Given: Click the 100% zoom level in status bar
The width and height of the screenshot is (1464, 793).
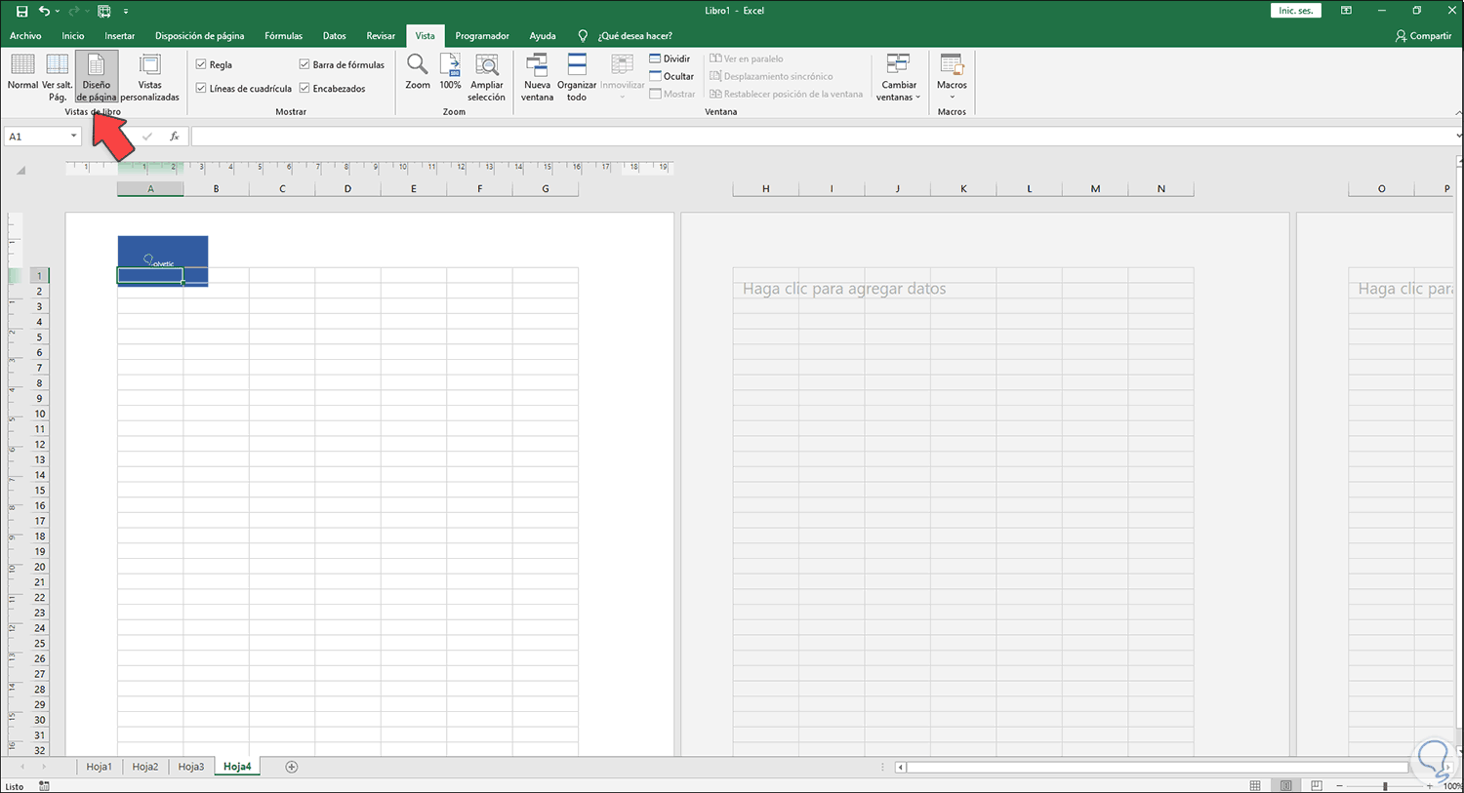Looking at the screenshot, I should click(1452, 785).
